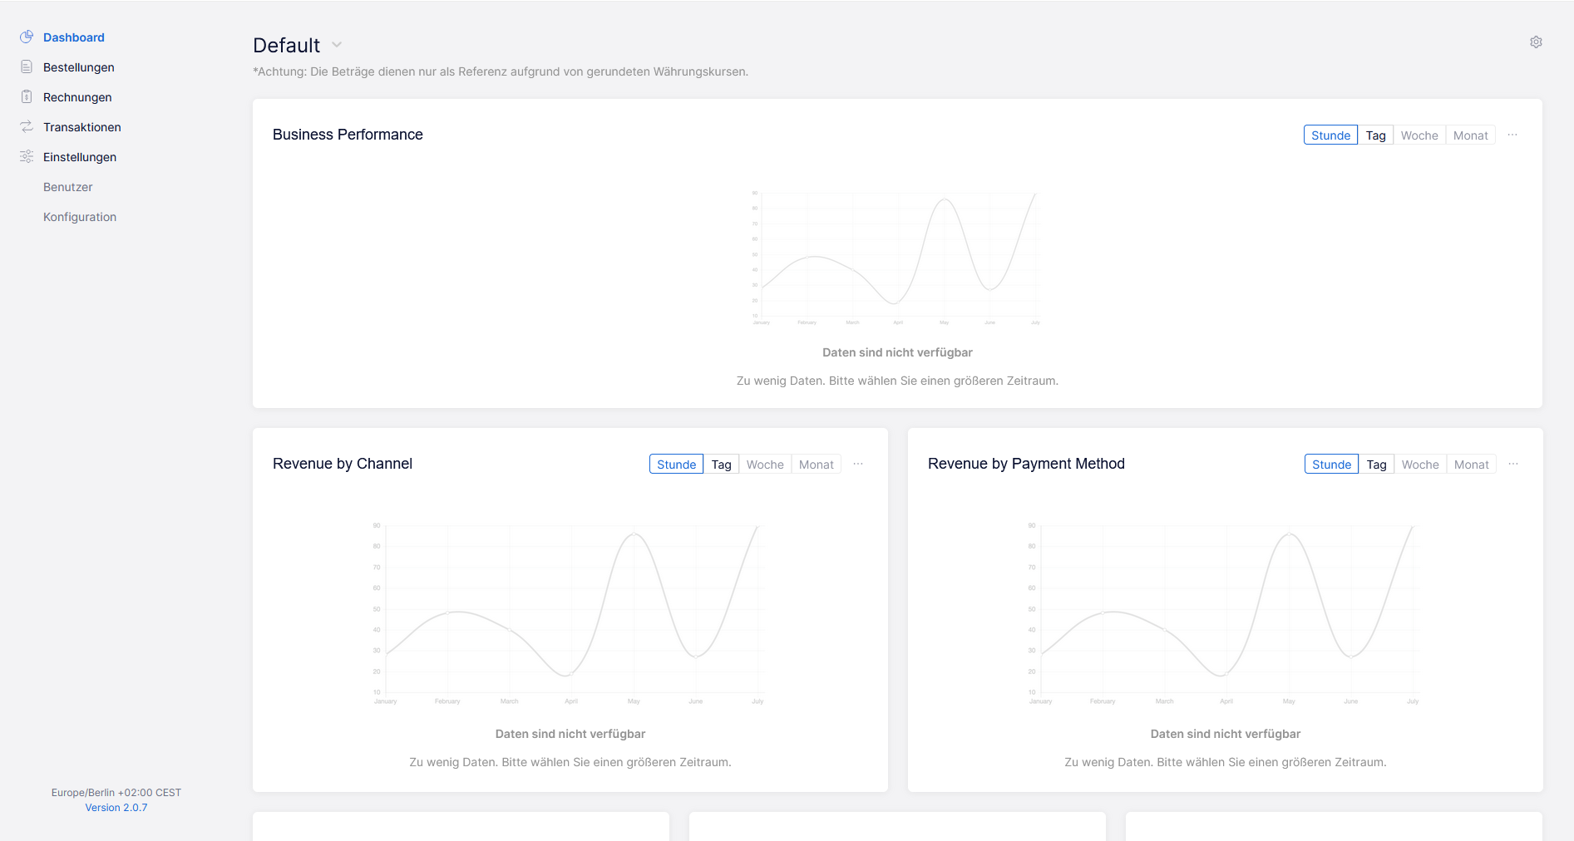The width and height of the screenshot is (1574, 841).
Task: Select Tag in Revenue by Payment Method
Action: tap(1376, 465)
